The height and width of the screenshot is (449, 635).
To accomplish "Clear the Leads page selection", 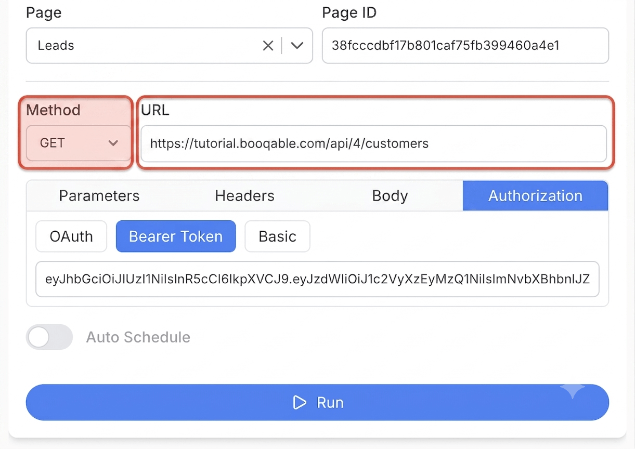I will pyautogui.click(x=268, y=46).
